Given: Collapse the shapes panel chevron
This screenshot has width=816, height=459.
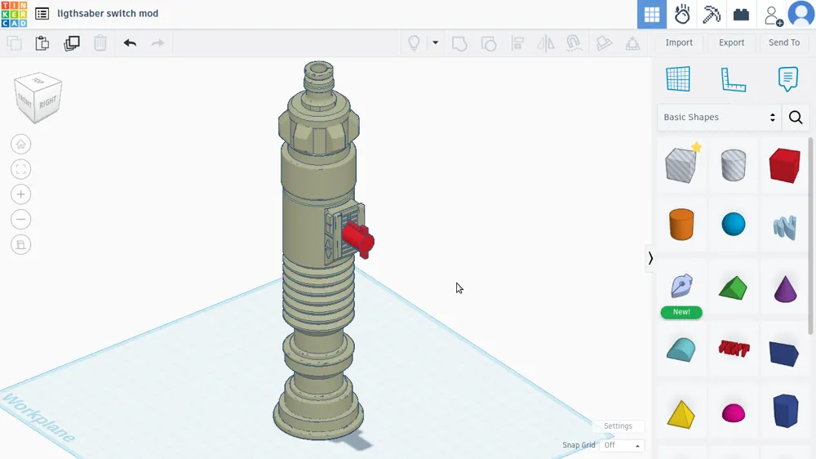Looking at the screenshot, I should pyautogui.click(x=650, y=258).
